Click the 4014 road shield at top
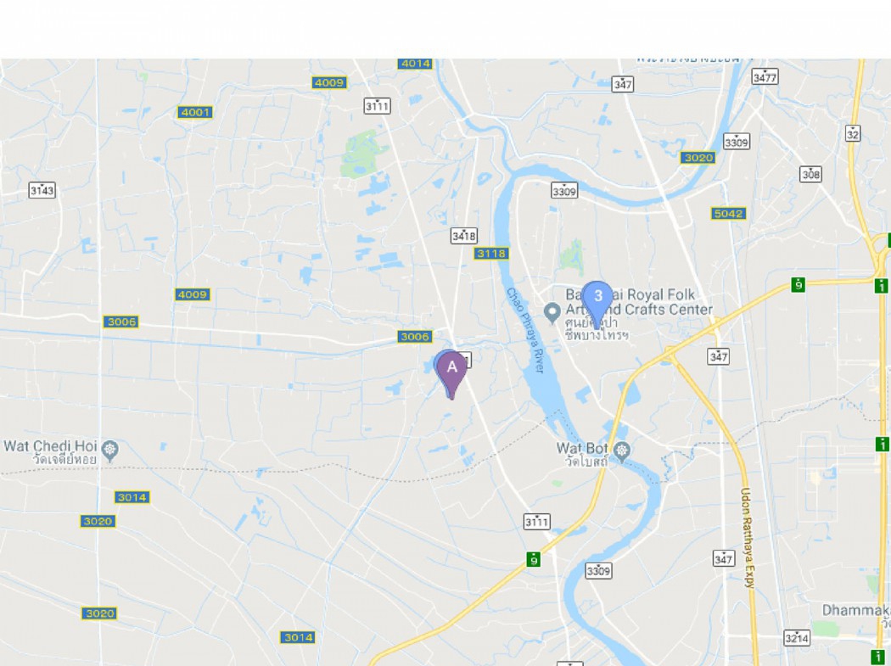The width and height of the screenshot is (891, 666). click(416, 63)
